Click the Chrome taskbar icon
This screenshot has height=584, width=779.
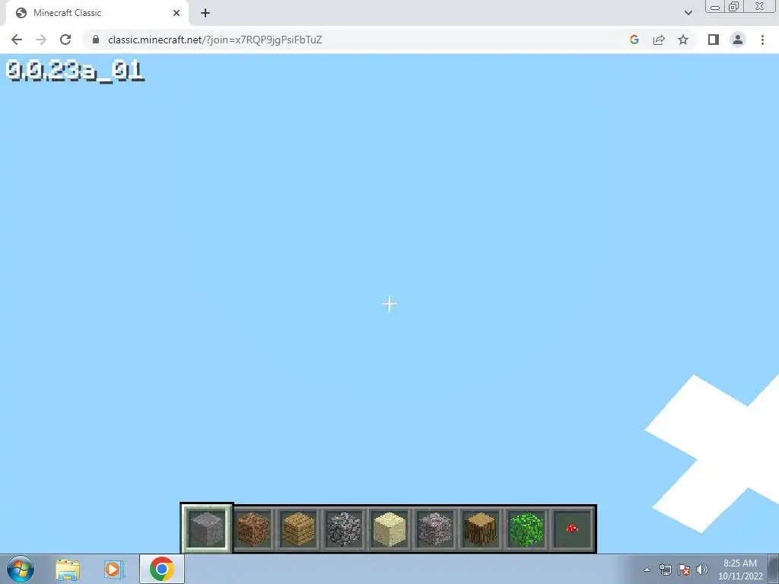162,569
